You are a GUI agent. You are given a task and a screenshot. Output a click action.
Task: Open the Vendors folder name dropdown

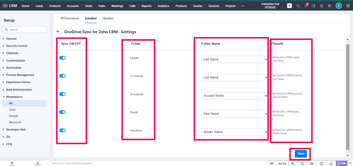coord(235,132)
